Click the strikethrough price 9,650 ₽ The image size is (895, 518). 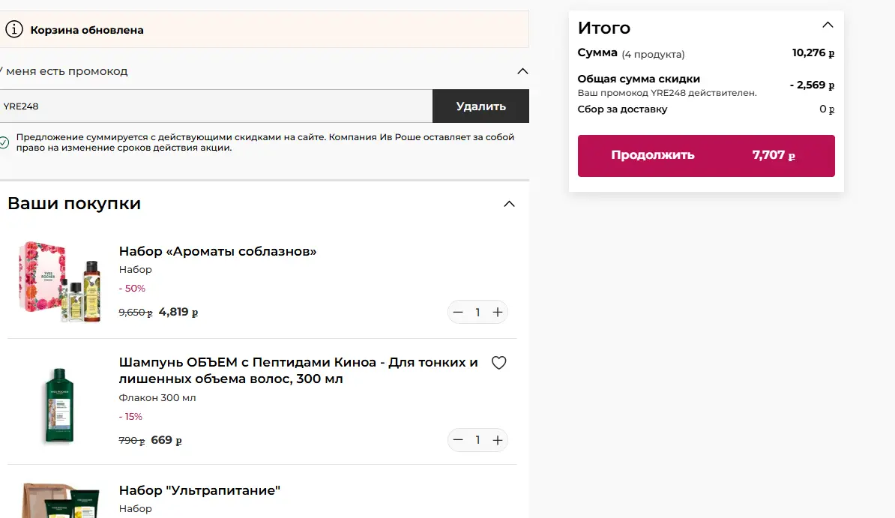(x=135, y=313)
